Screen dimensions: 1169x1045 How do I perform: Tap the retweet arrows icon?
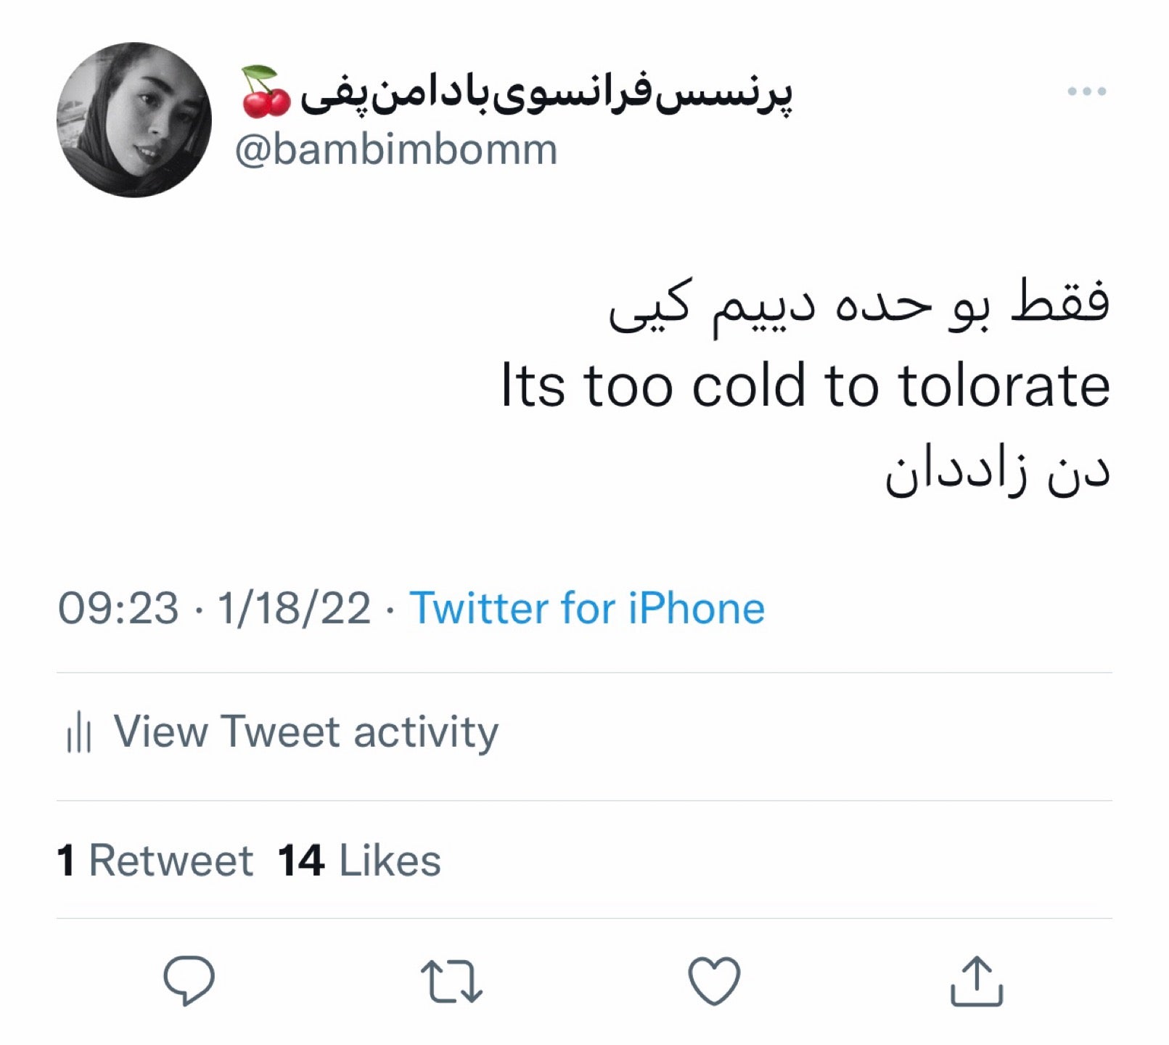click(x=452, y=981)
